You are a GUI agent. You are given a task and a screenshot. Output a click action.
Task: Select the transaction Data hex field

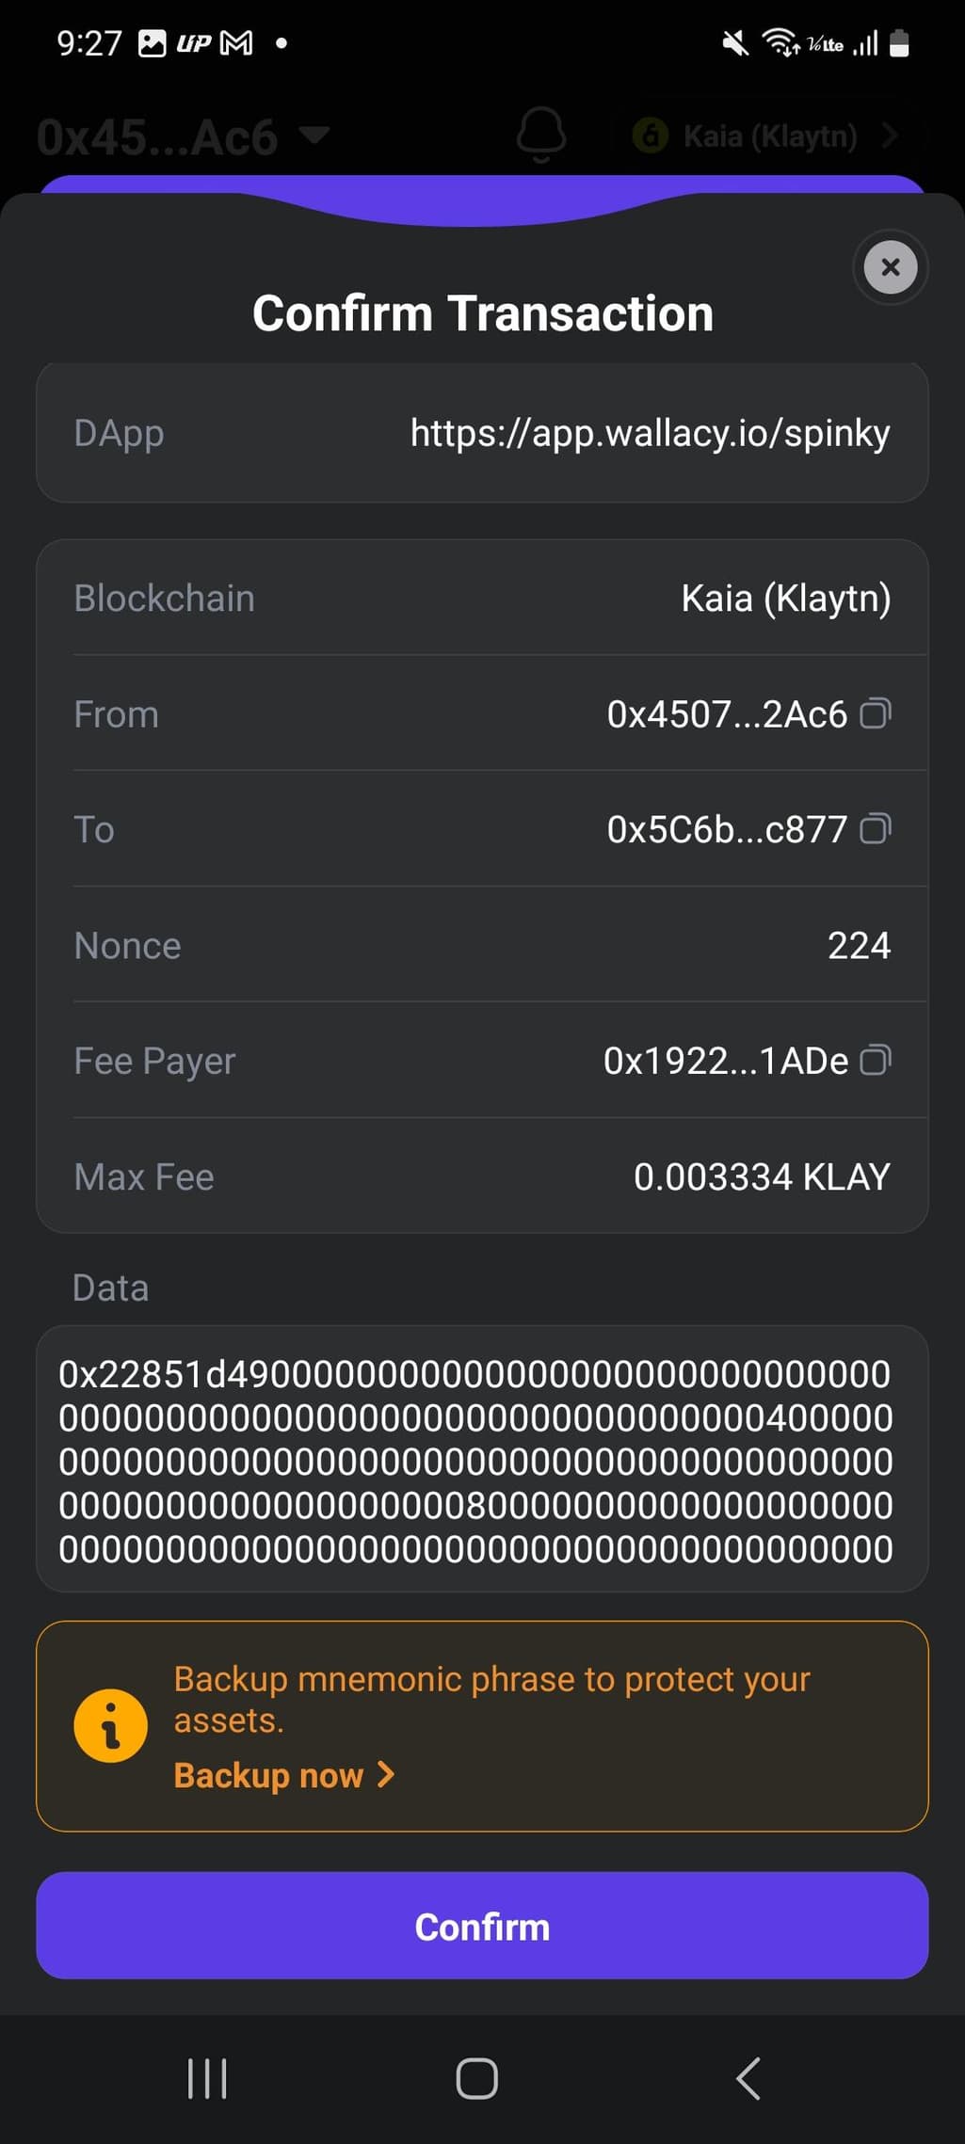pos(482,1459)
